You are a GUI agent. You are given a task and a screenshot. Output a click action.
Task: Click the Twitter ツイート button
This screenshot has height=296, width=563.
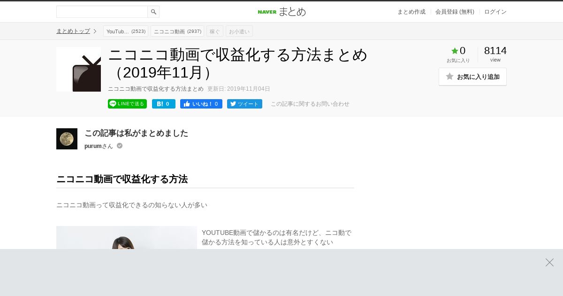[244, 104]
